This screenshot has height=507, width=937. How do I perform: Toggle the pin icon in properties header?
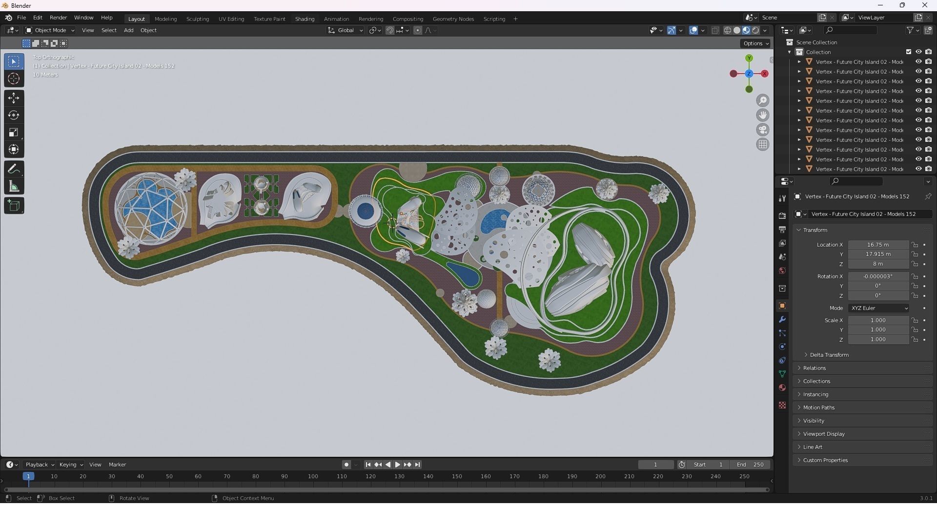928,196
